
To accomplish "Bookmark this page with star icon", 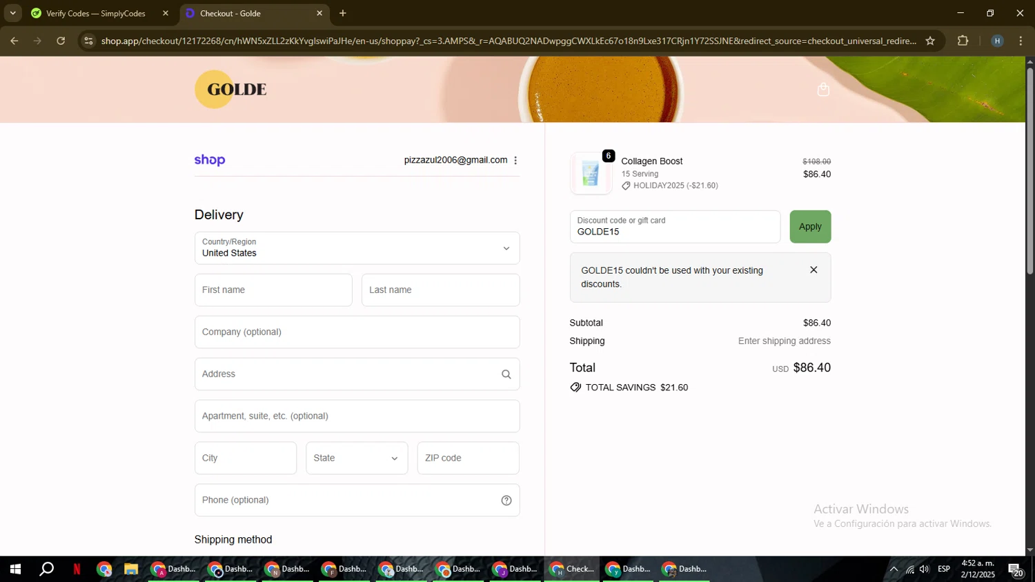I will pyautogui.click(x=930, y=41).
